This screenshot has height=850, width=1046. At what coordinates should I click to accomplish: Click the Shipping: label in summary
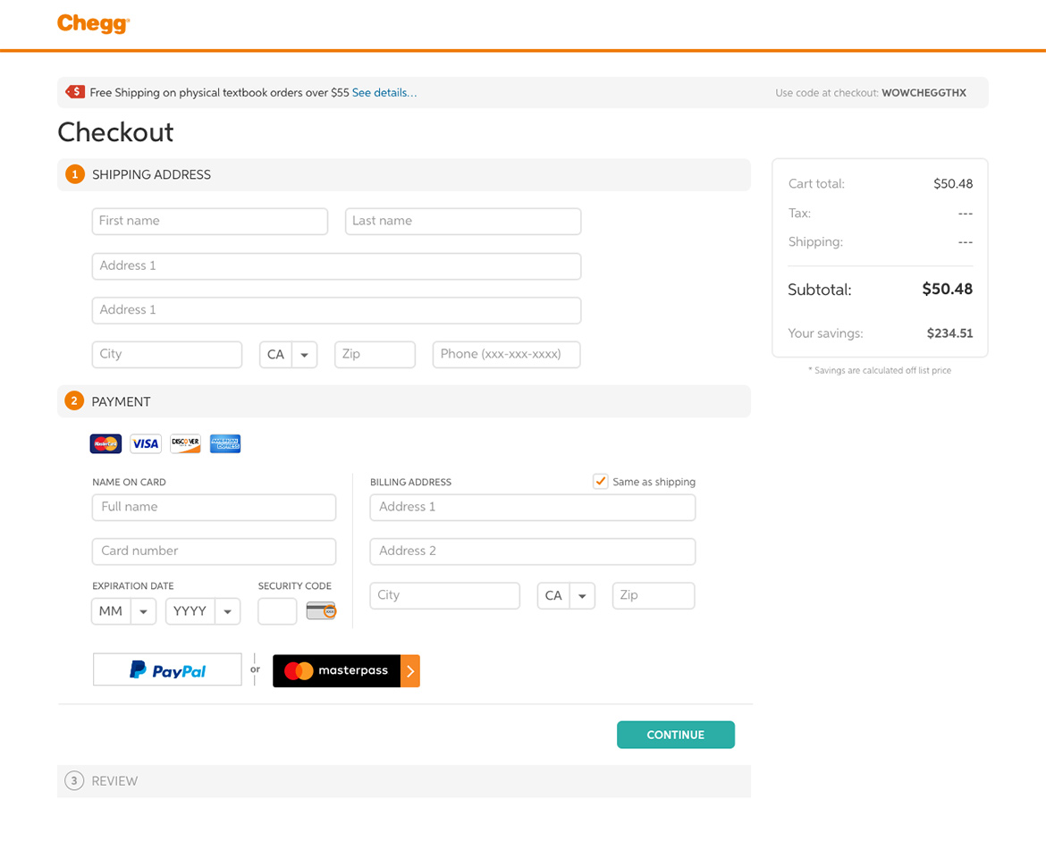tap(815, 242)
